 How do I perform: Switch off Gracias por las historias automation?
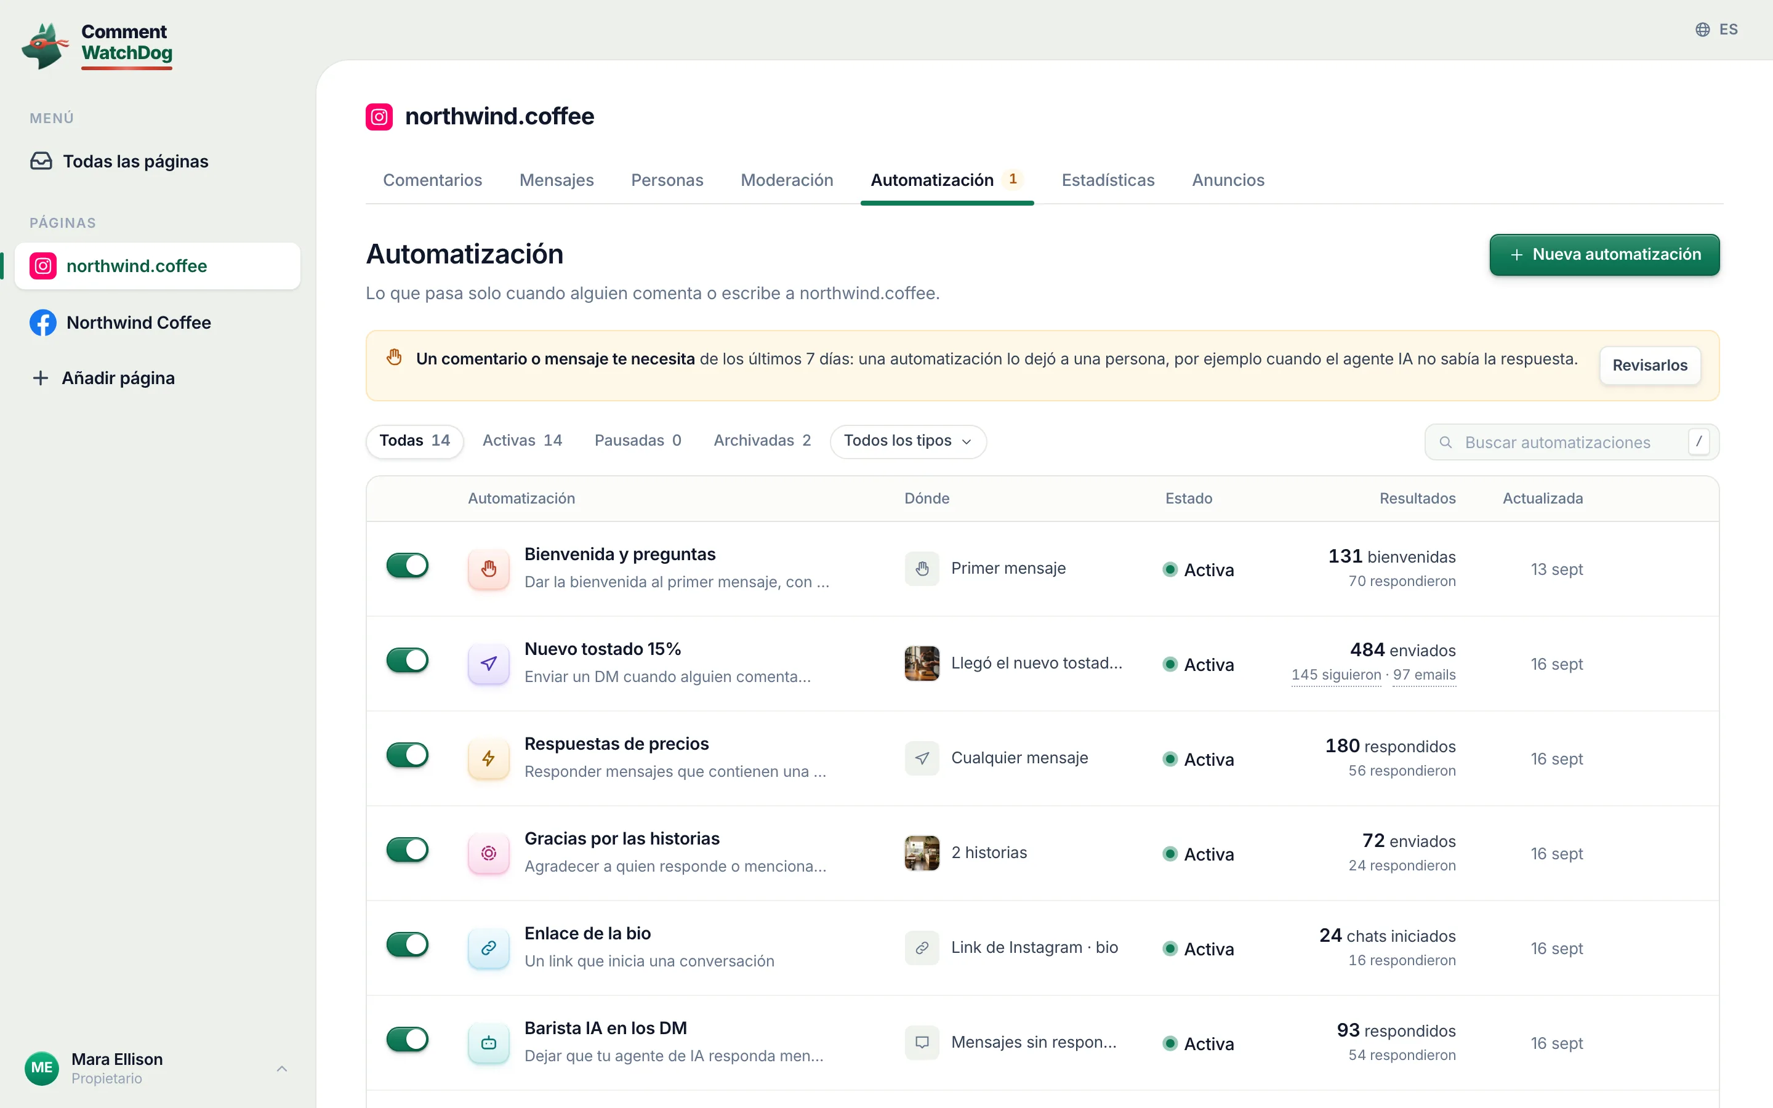click(x=408, y=849)
